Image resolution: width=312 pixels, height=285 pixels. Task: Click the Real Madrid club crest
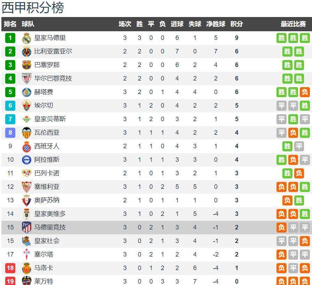coord(26,38)
